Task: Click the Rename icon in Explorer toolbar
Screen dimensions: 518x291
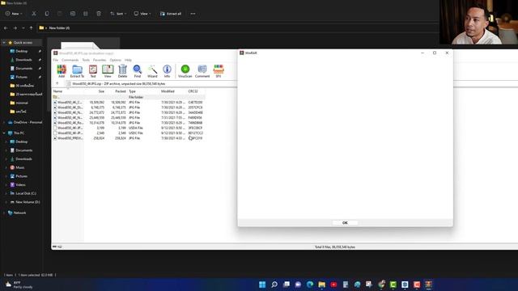Action: (x=73, y=14)
